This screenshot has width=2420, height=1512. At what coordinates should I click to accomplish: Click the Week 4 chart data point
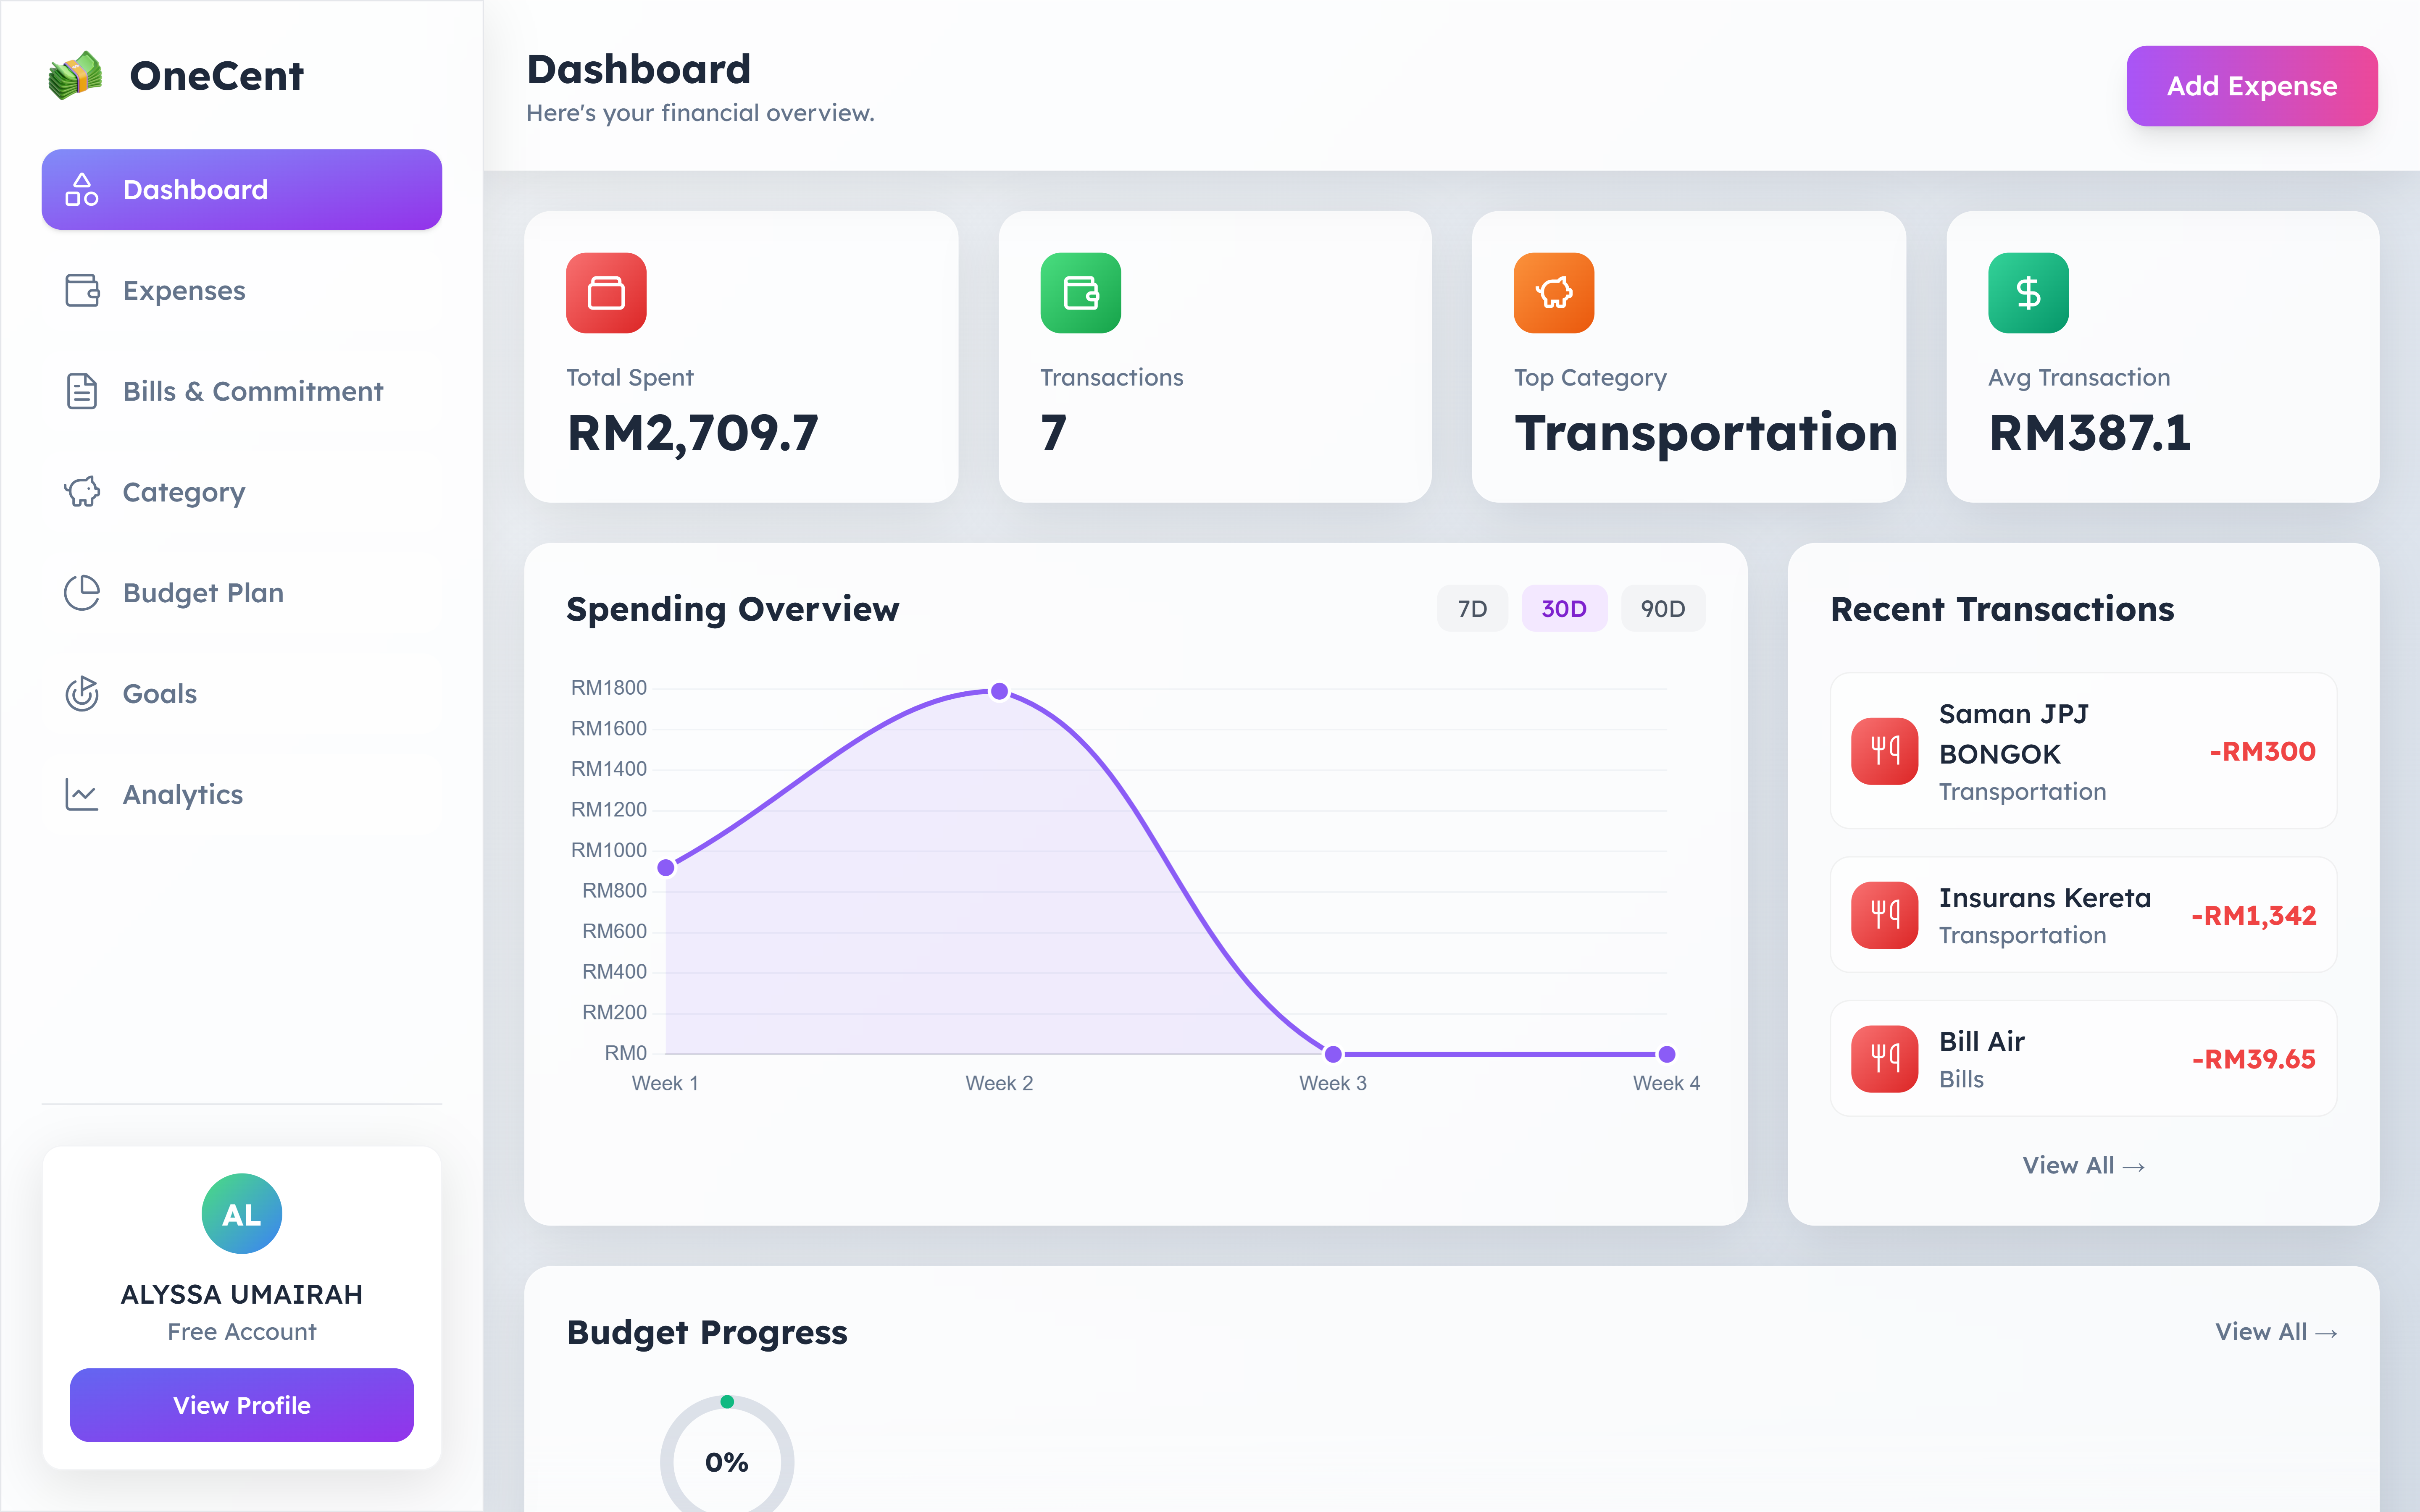(1667, 1054)
